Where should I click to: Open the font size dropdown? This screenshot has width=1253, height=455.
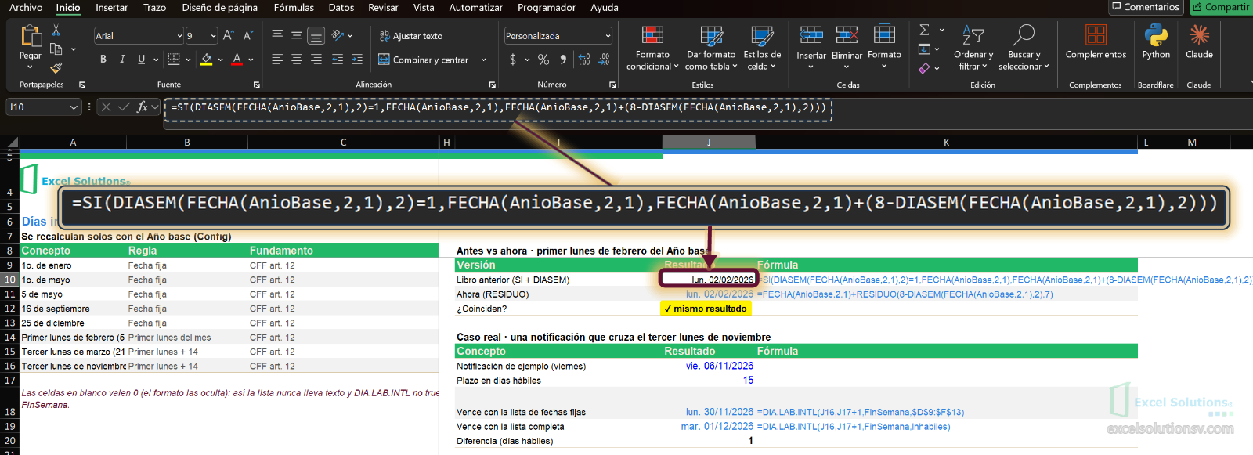[213, 36]
